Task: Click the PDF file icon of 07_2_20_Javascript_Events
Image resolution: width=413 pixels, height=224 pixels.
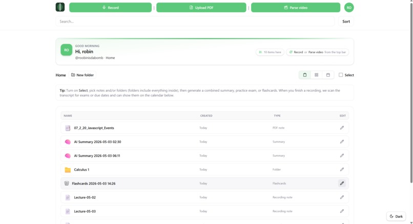Action: tap(68, 128)
